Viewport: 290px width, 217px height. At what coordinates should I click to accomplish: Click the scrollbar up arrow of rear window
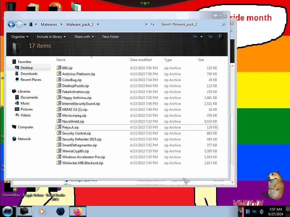pyautogui.click(x=232, y=66)
